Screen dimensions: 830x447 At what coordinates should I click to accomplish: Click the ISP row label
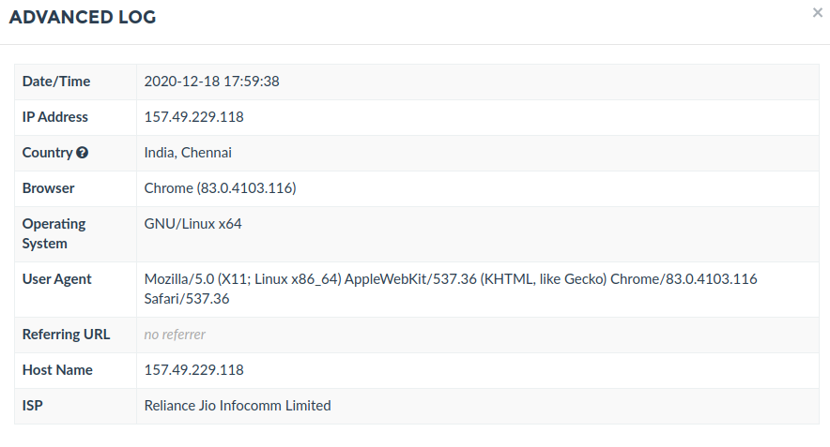(x=32, y=405)
